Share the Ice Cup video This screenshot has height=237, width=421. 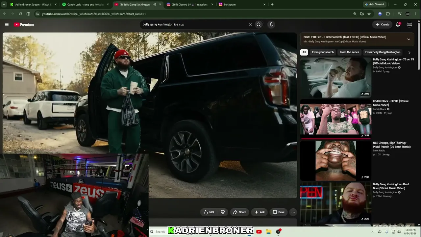click(239, 212)
